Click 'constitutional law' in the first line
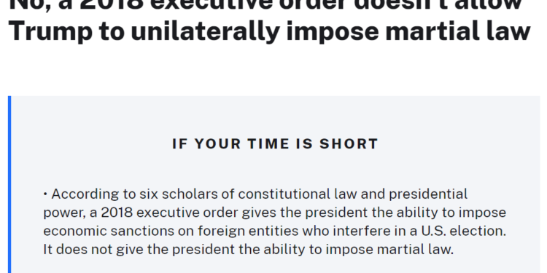The width and height of the screenshot is (547, 273). [298, 194]
